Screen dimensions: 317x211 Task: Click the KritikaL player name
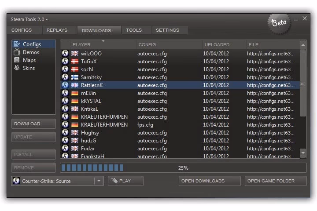(89, 109)
